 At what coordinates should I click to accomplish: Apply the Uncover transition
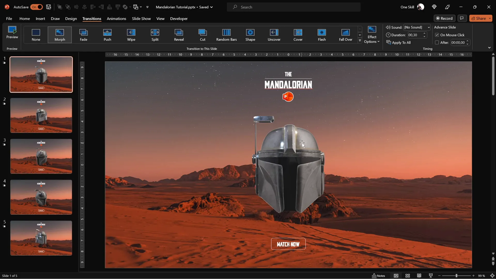coord(274,35)
